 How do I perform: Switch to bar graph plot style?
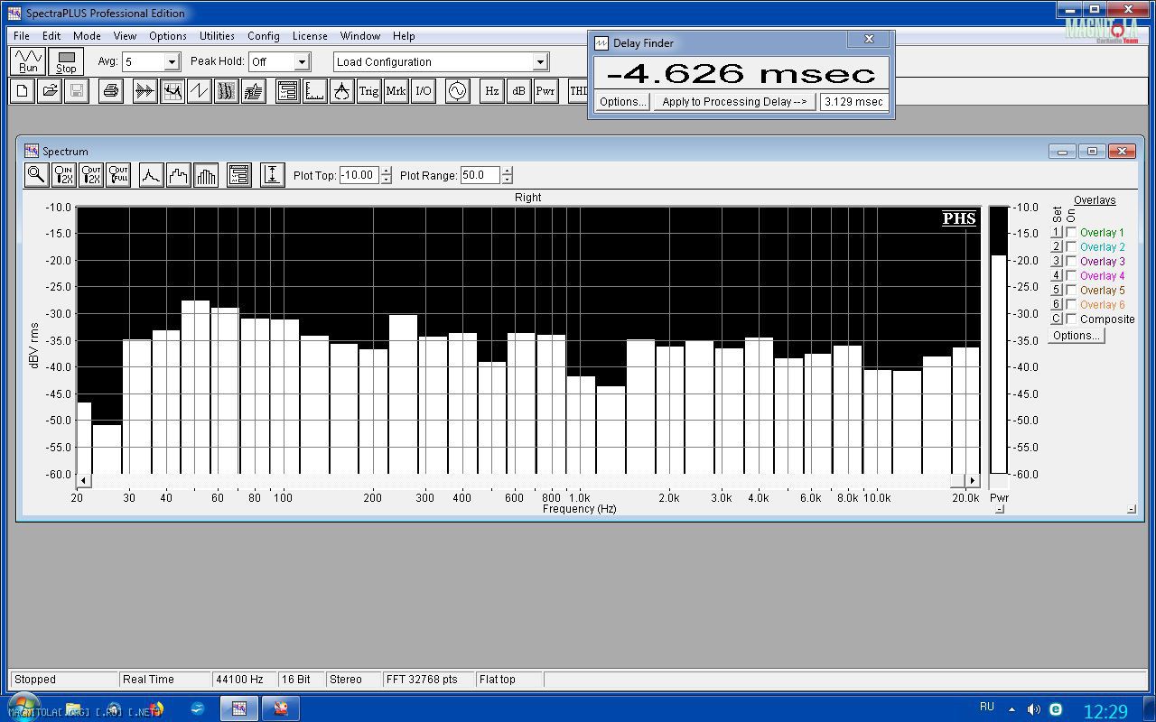206,175
